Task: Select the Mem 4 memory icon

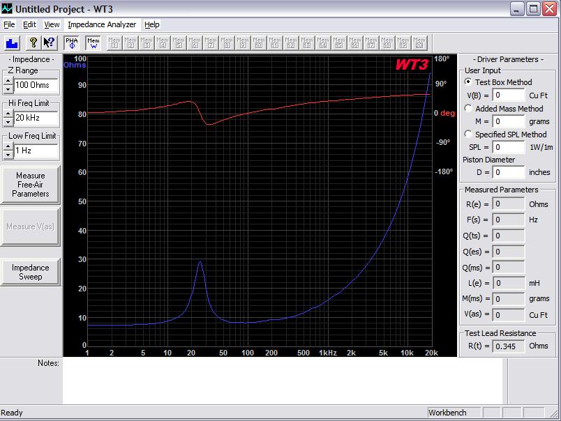Action: [163, 43]
